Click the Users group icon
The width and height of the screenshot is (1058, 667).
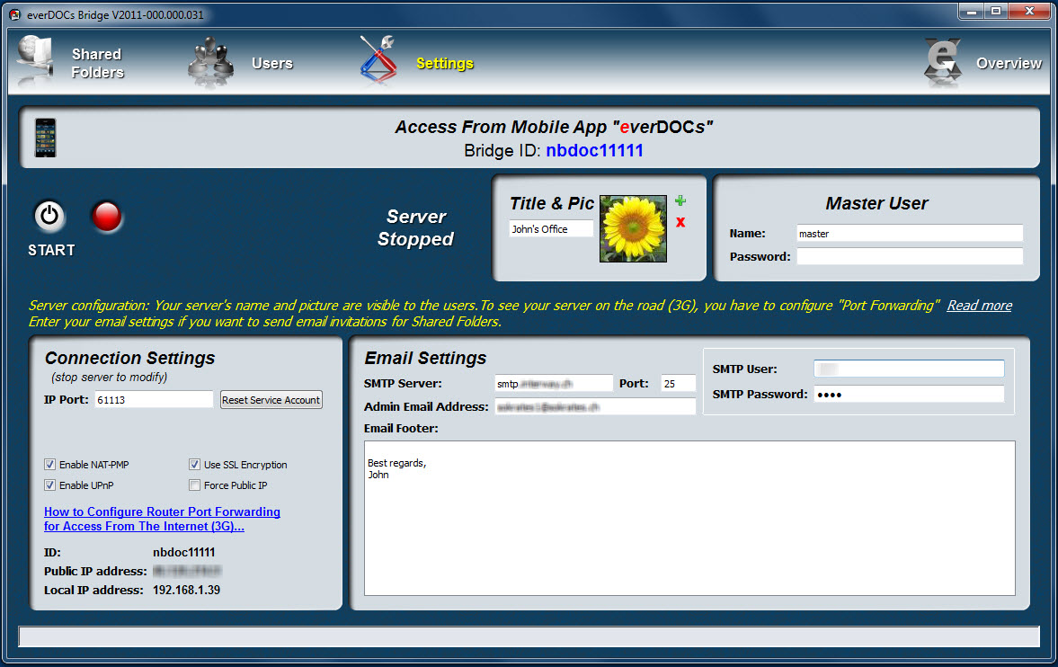210,64
